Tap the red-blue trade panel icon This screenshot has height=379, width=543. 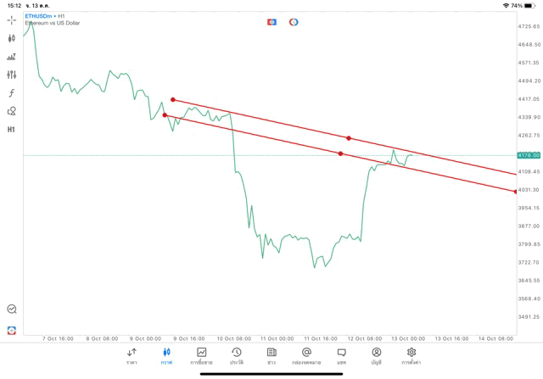271,21
